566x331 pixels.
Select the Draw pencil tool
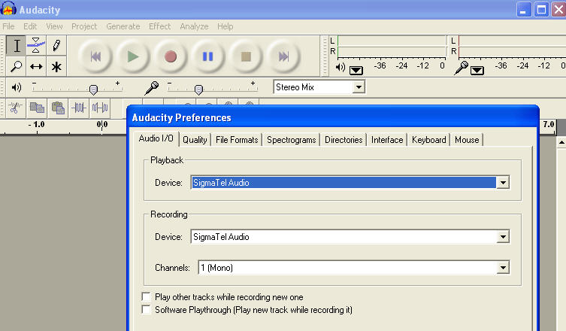click(x=56, y=46)
